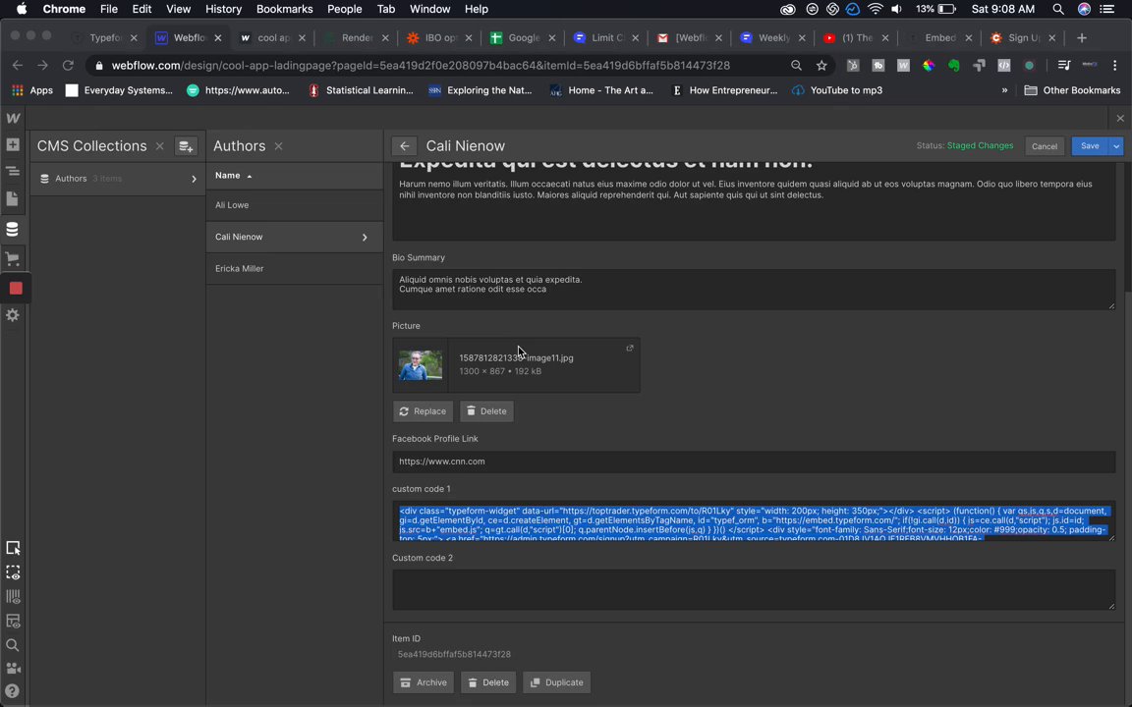Image resolution: width=1132 pixels, height=707 pixels.
Task: Click the Chrome address bar URL
Action: [421, 66]
